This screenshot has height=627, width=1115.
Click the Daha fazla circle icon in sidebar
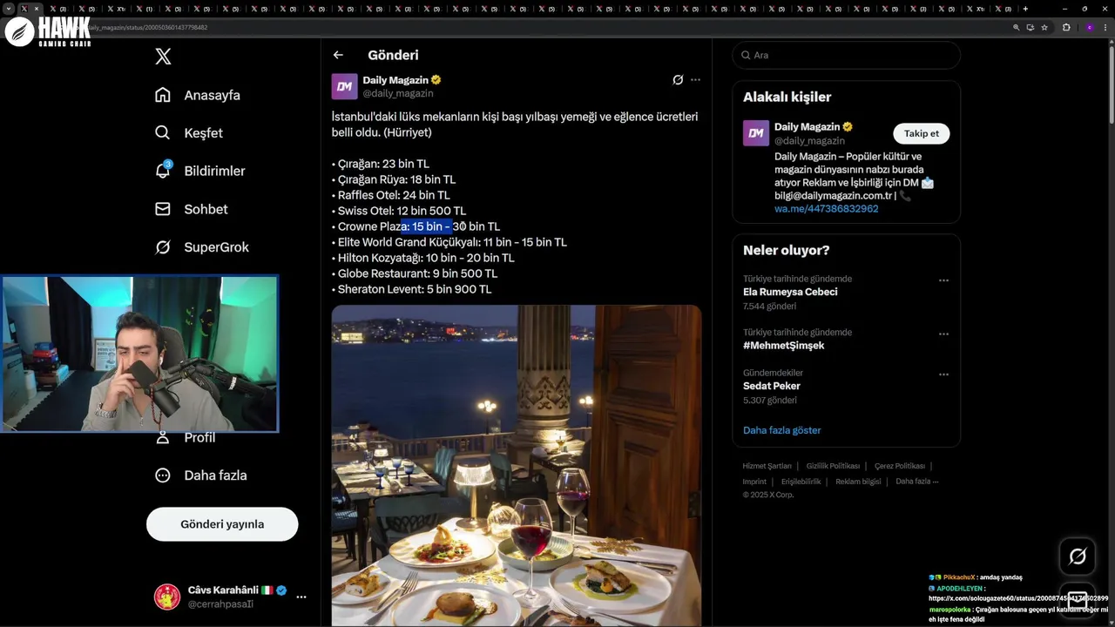pyautogui.click(x=163, y=475)
